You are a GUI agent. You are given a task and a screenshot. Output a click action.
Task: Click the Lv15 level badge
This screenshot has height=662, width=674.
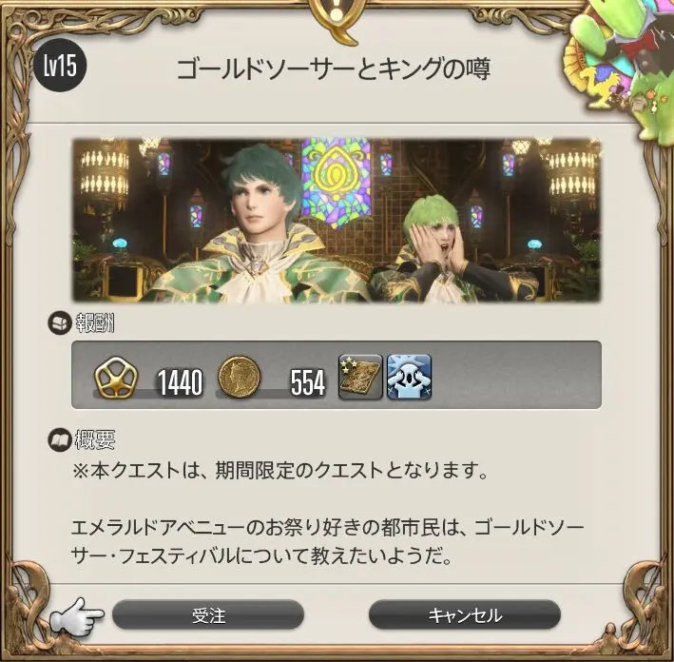click(60, 66)
